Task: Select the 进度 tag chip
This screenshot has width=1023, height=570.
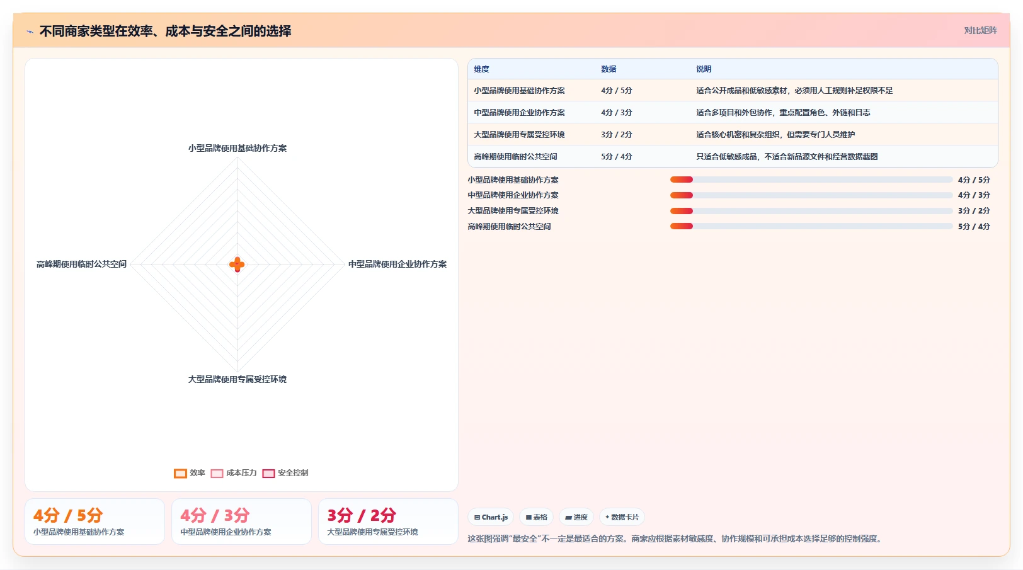Action: click(576, 517)
